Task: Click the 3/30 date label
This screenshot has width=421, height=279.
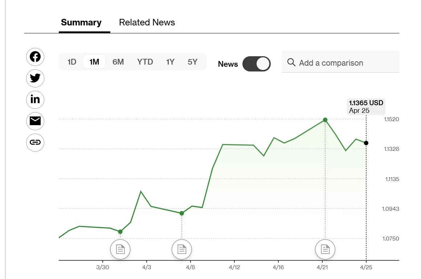Action: [103, 267]
